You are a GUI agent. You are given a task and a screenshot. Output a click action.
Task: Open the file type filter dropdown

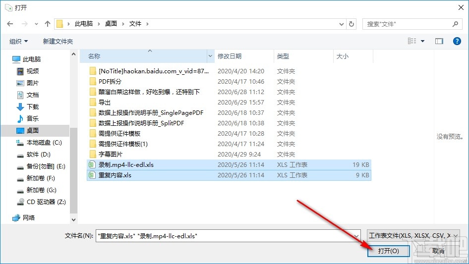pos(413,236)
